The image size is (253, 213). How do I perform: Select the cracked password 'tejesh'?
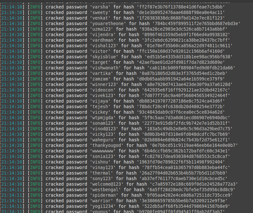click(100, 106)
